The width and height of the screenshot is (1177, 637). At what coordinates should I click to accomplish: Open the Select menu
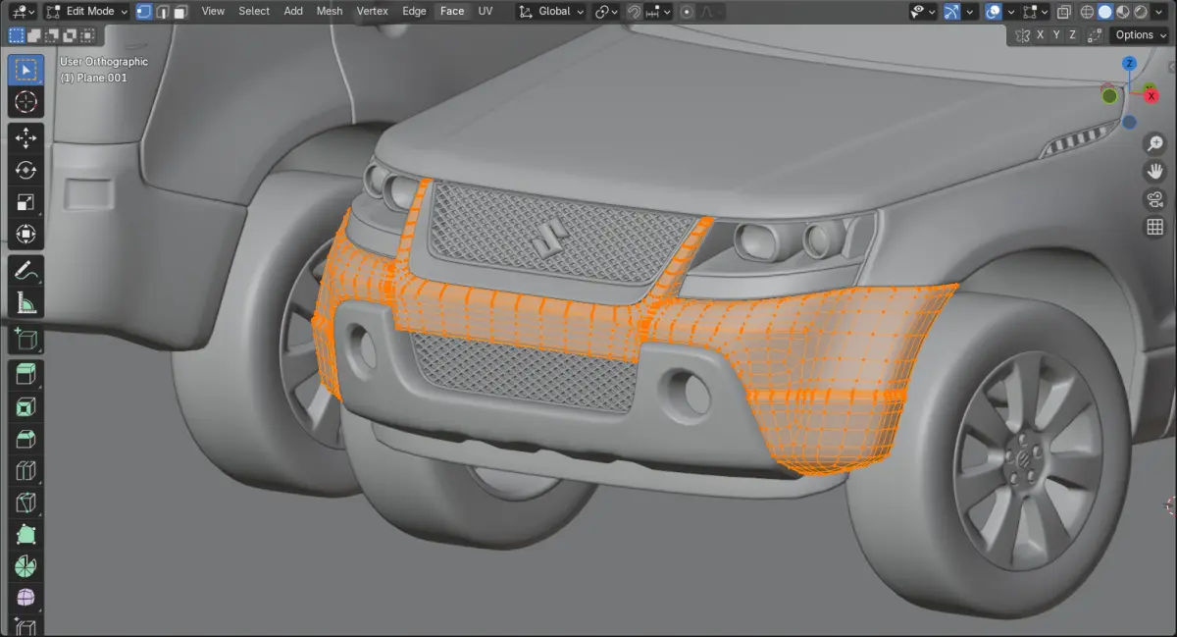[254, 12]
